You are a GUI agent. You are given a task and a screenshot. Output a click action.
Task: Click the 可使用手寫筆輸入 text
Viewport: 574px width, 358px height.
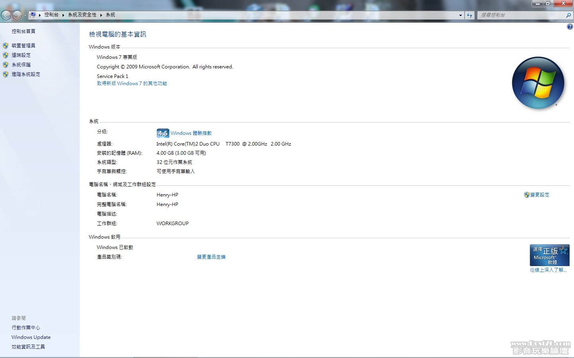tap(176, 171)
